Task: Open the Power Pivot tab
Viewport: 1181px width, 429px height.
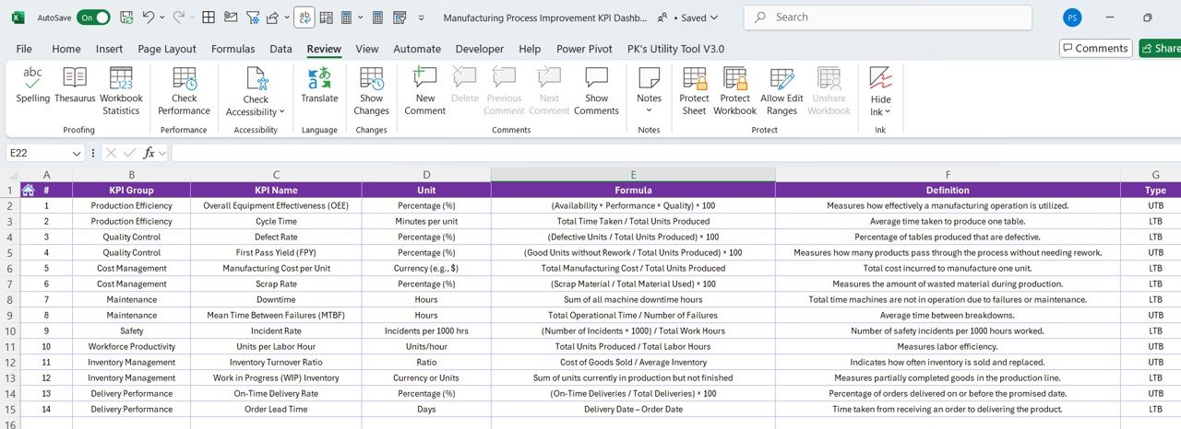Action: pos(584,49)
